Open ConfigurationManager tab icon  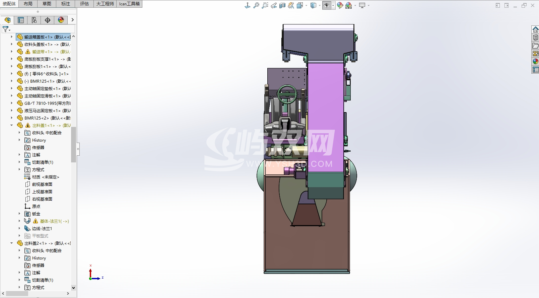click(34, 20)
